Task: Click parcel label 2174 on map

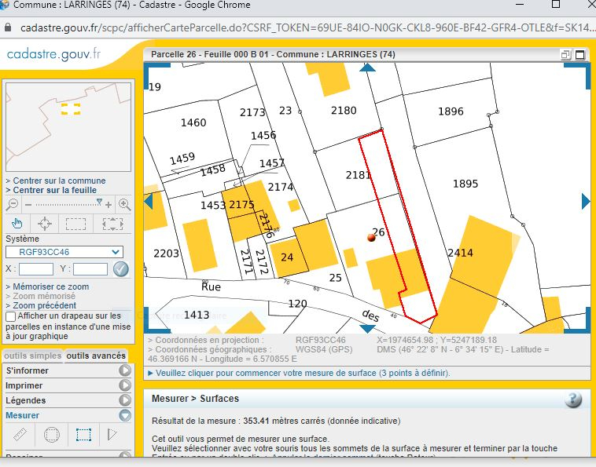Action: [281, 187]
